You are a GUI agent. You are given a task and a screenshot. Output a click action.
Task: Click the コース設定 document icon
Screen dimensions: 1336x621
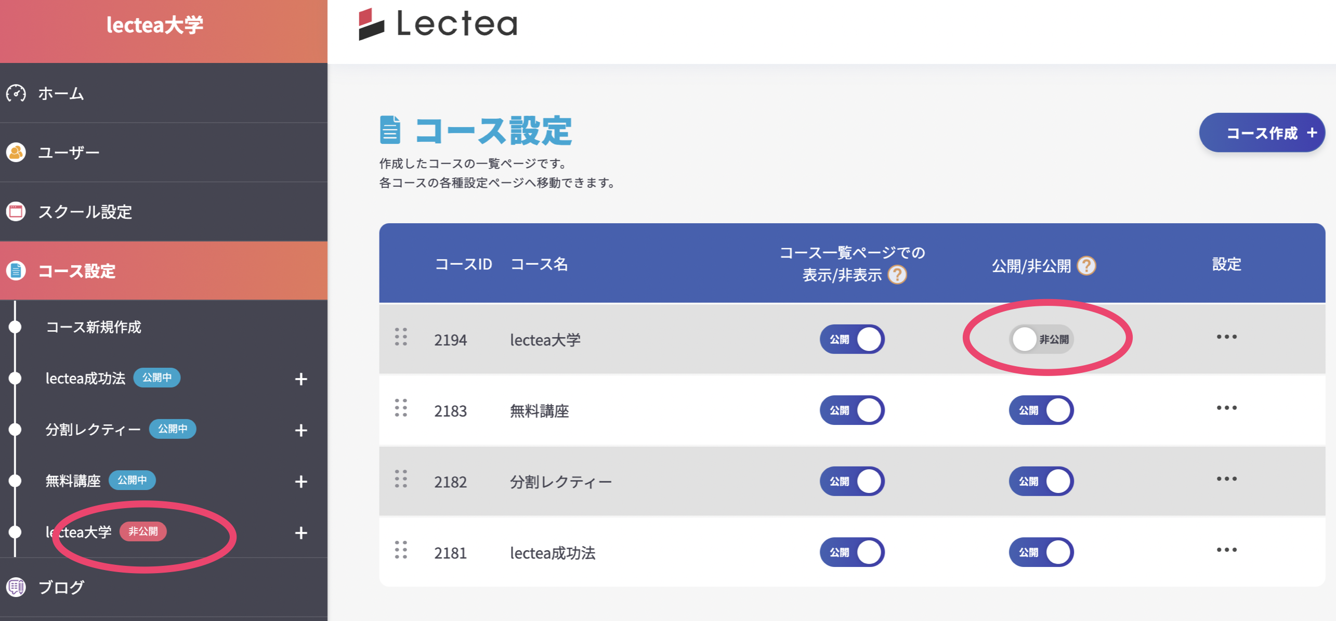16,271
